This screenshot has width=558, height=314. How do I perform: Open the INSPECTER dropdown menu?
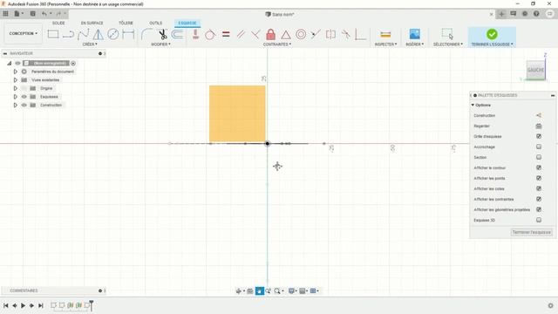(x=385, y=44)
